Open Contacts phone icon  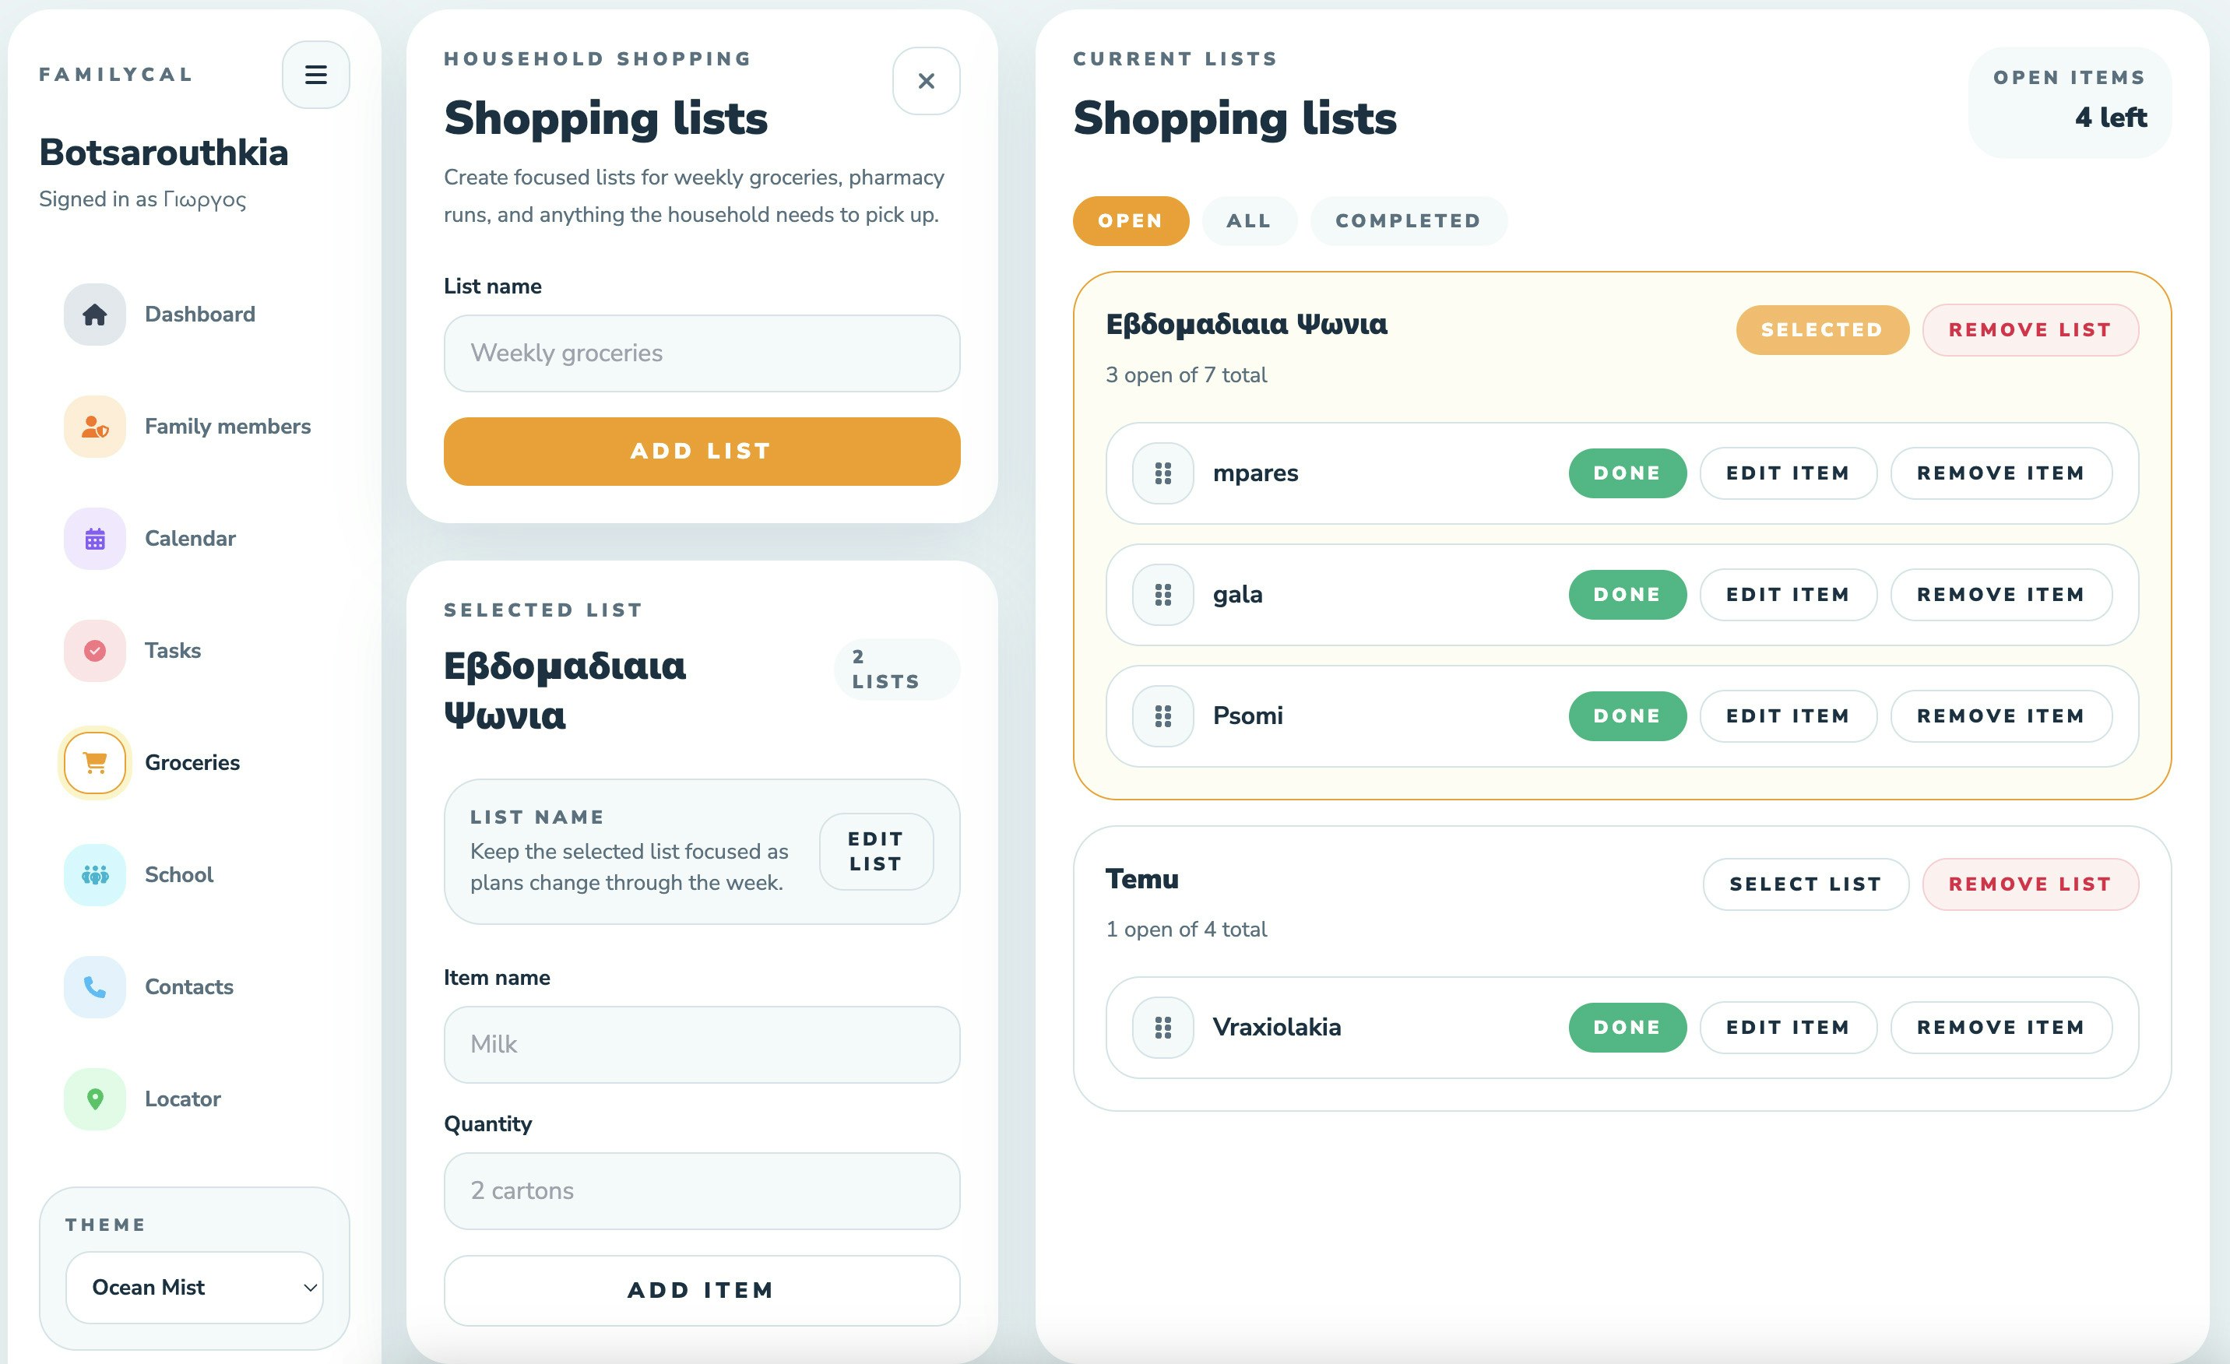(x=94, y=986)
